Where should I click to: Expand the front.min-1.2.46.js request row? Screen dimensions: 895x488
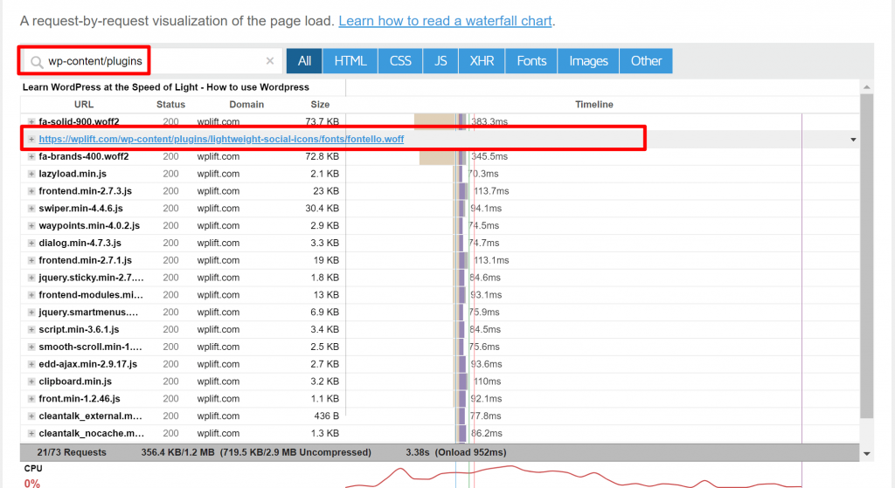pyautogui.click(x=31, y=398)
